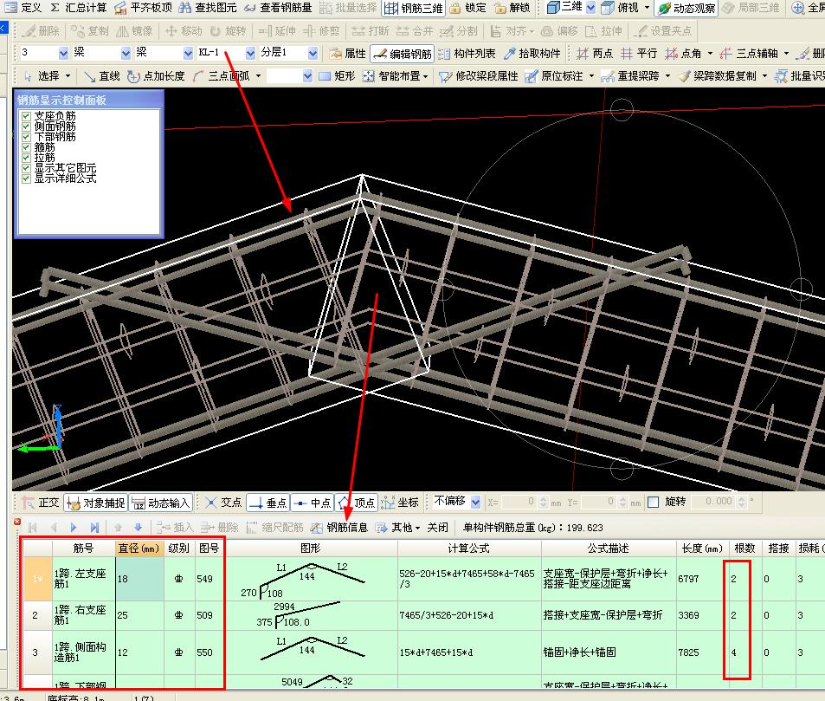Image resolution: width=825 pixels, height=701 pixels.
Task: Open 构件列表 component list
Action: click(467, 53)
